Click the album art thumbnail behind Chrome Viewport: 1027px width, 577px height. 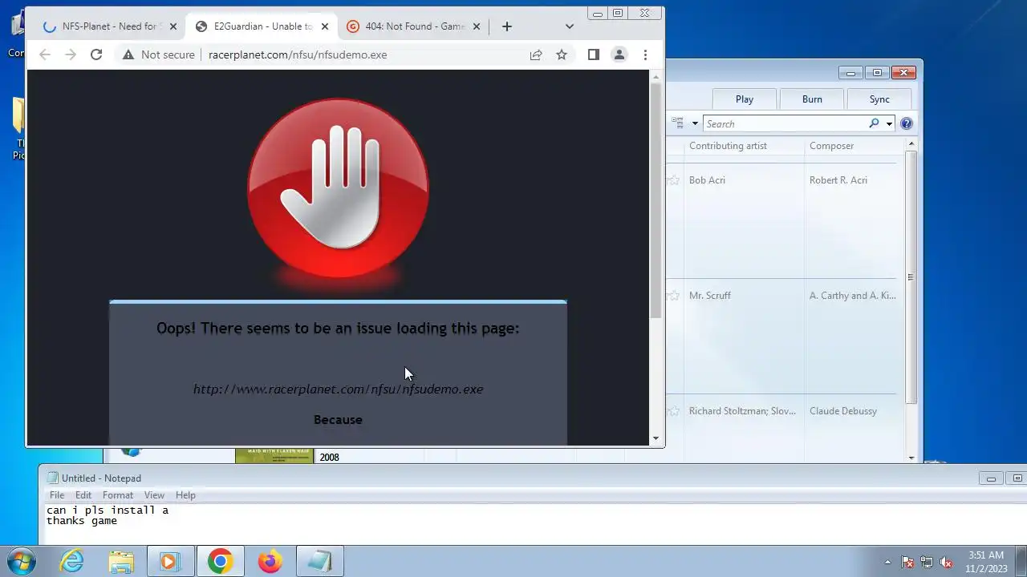click(x=274, y=455)
